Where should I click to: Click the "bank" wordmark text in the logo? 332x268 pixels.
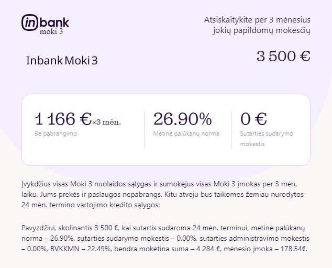[54, 22]
